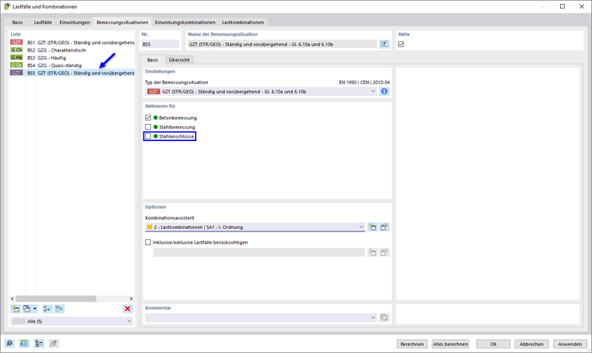Open the Übersicht sub-tab

point(179,60)
